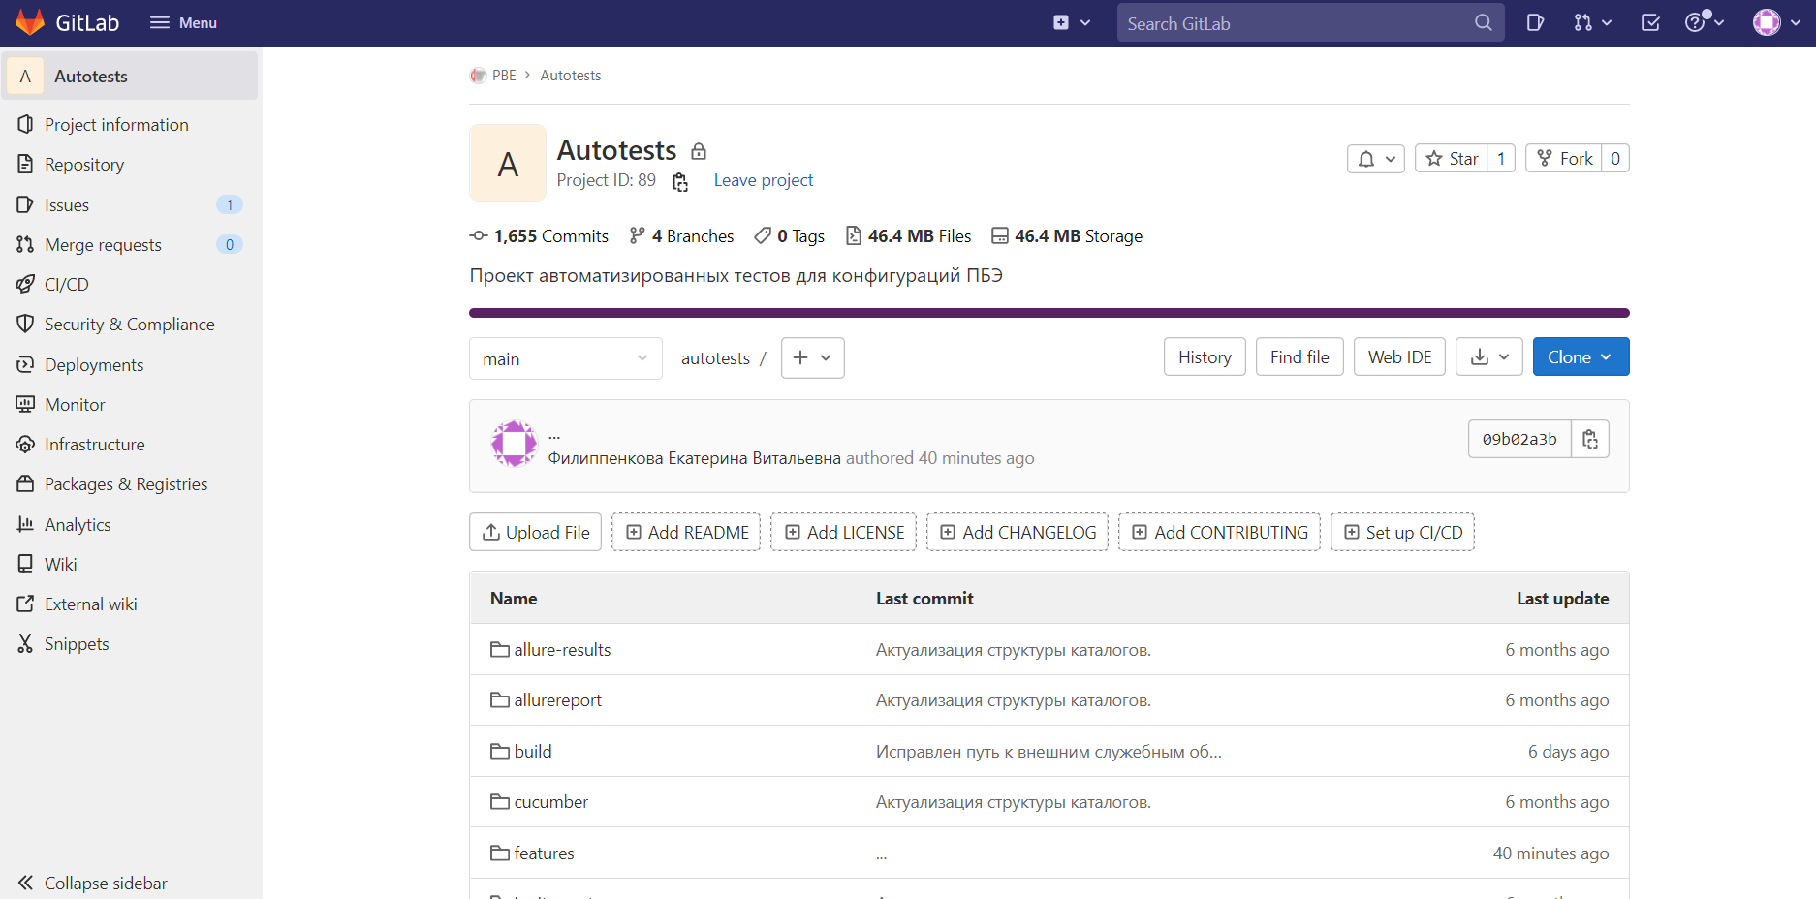The height and width of the screenshot is (899, 1816).
Task: Open the notification bell dropdown
Action: click(x=1375, y=158)
